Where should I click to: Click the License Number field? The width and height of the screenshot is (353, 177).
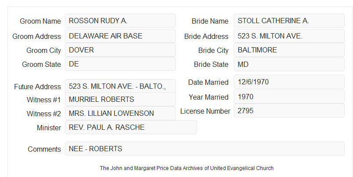point(289,111)
